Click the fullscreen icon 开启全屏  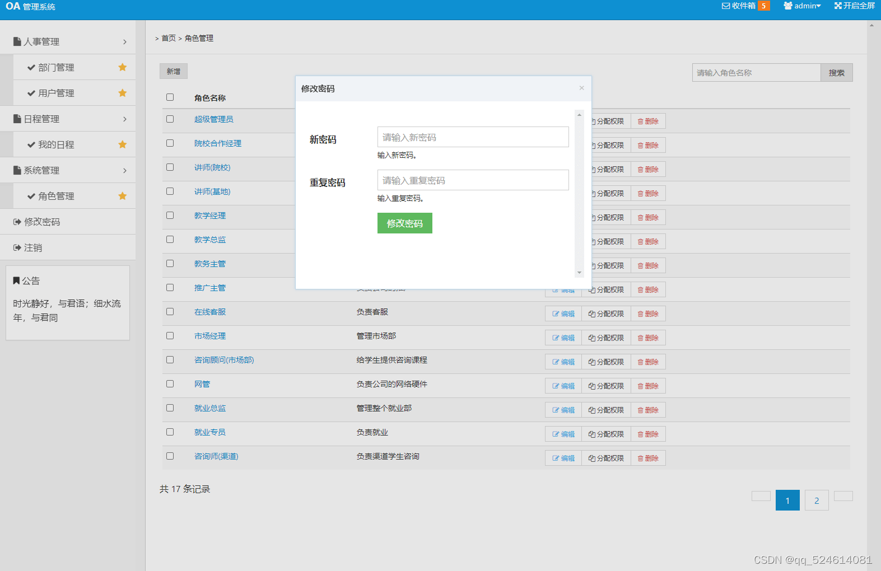pos(838,6)
